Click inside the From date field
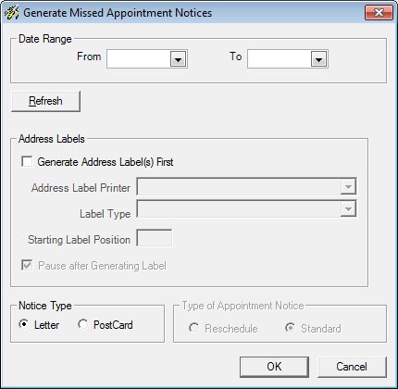This screenshot has width=398, height=389. (x=139, y=59)
